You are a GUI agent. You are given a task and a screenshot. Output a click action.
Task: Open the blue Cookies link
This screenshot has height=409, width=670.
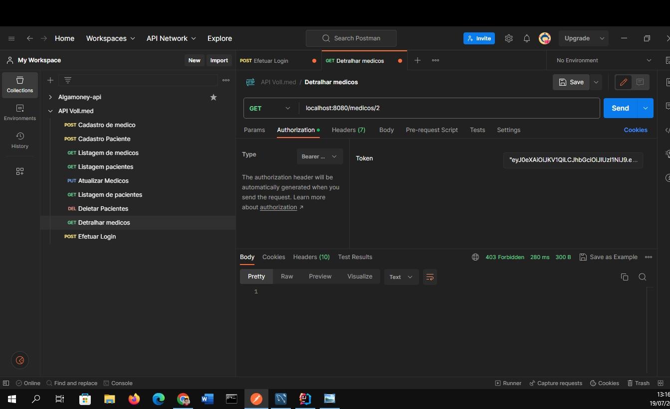pyautogui.click(x=636, y=130)
